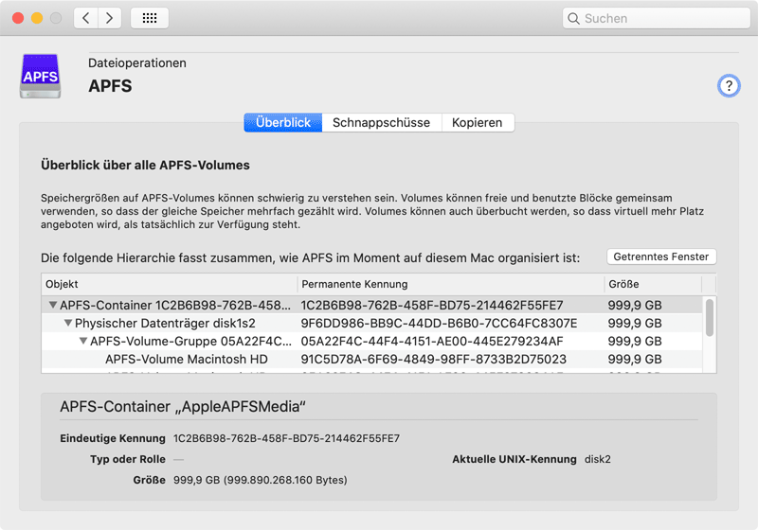758x530 pixels.
Task: Minimize the window with the yellow button
Action: 37,18
